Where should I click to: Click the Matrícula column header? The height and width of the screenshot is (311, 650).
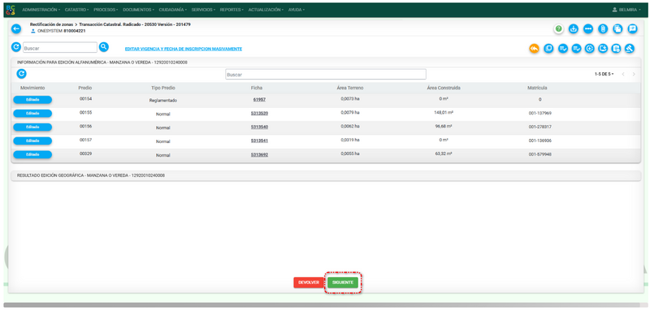pyautogui.click(x=537, y=89)
